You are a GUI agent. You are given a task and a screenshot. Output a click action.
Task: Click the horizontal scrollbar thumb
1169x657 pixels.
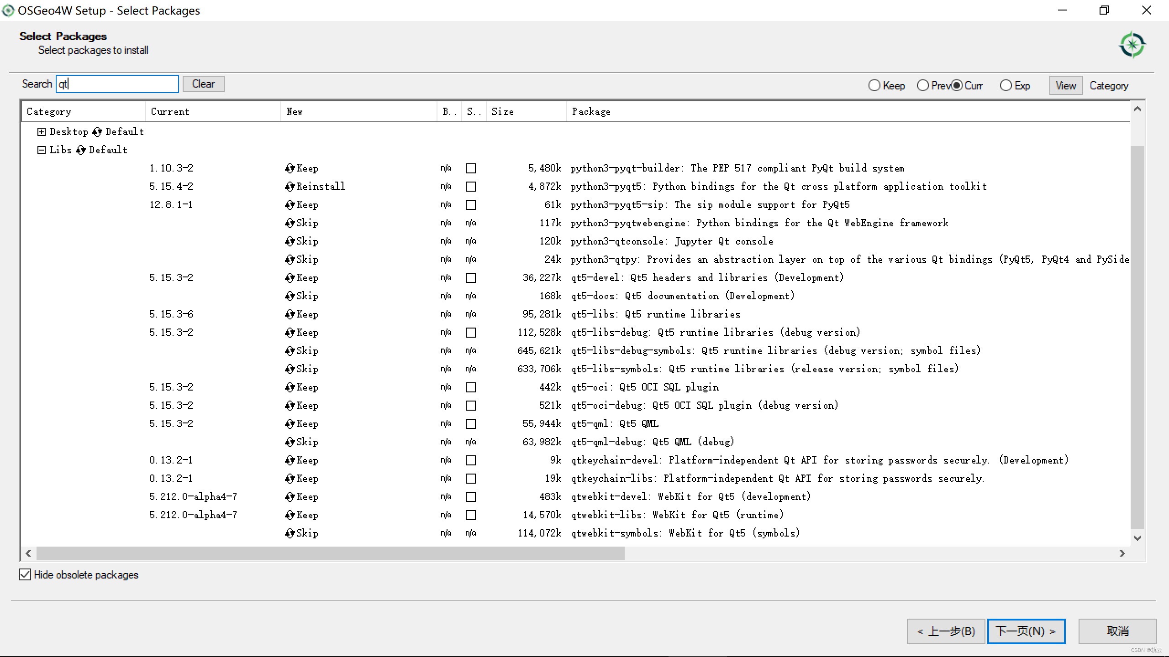331,553
